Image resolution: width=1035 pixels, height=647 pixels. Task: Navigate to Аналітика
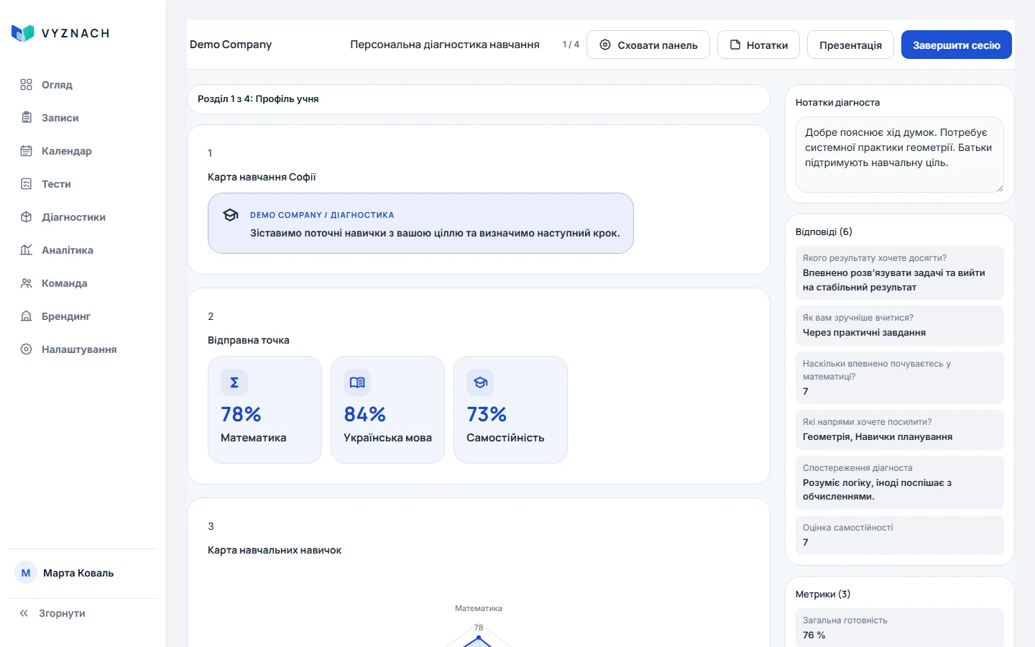[83, 250]
